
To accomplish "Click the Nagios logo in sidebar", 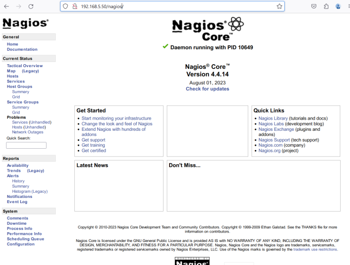I will tap(25, 23).
